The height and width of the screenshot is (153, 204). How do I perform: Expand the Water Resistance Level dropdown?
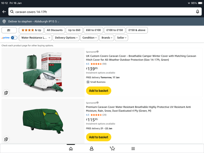click(x=35, y=38)
